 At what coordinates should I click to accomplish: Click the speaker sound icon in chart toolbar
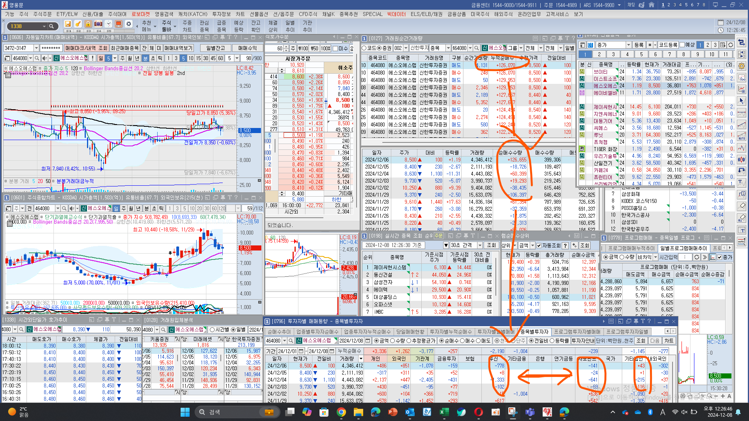pyautogui.click(x=44, y=58)
